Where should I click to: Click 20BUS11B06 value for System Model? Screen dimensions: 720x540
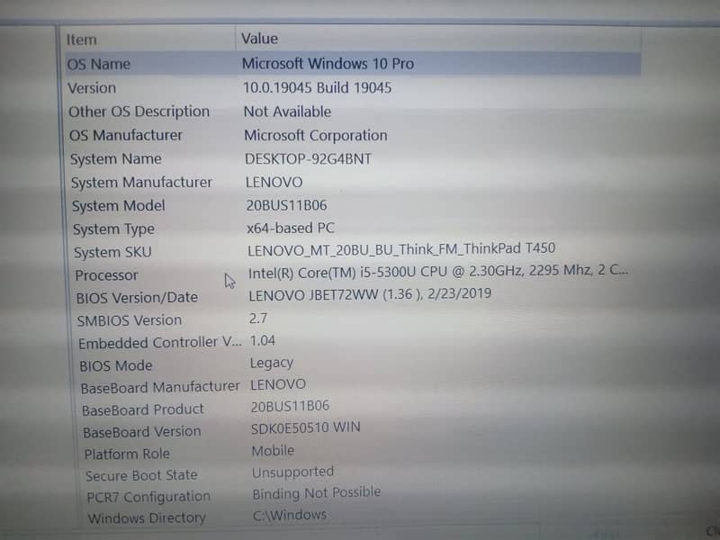point(286,205)
